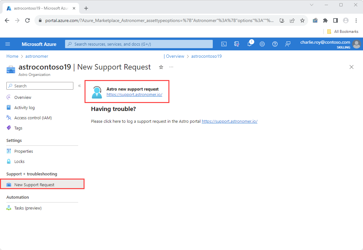Go to the Home breadcrumb

click(12, 56)
